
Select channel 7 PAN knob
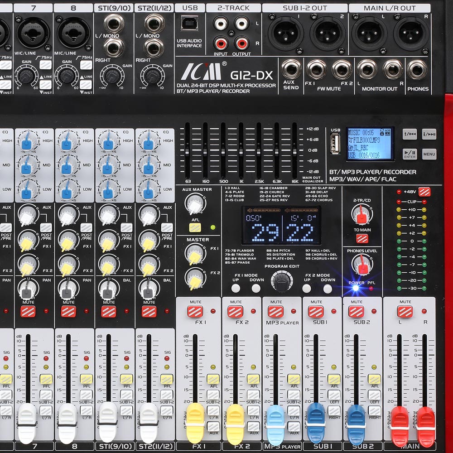[28, 289]
